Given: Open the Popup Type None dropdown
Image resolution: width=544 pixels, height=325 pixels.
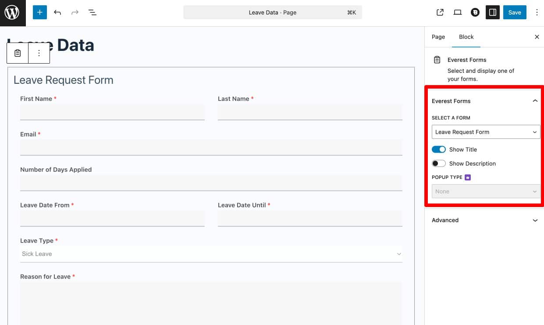Looking at the screenshot, I should coord(486,191).
